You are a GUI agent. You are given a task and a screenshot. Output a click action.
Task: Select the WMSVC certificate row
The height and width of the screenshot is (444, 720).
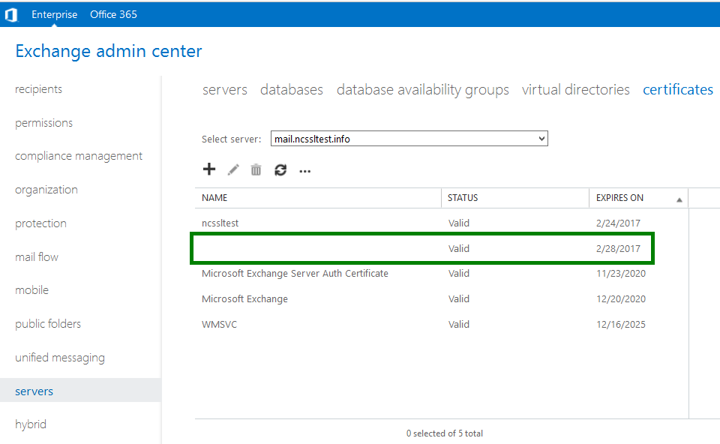pyautogui.click(x=442, y=324)
